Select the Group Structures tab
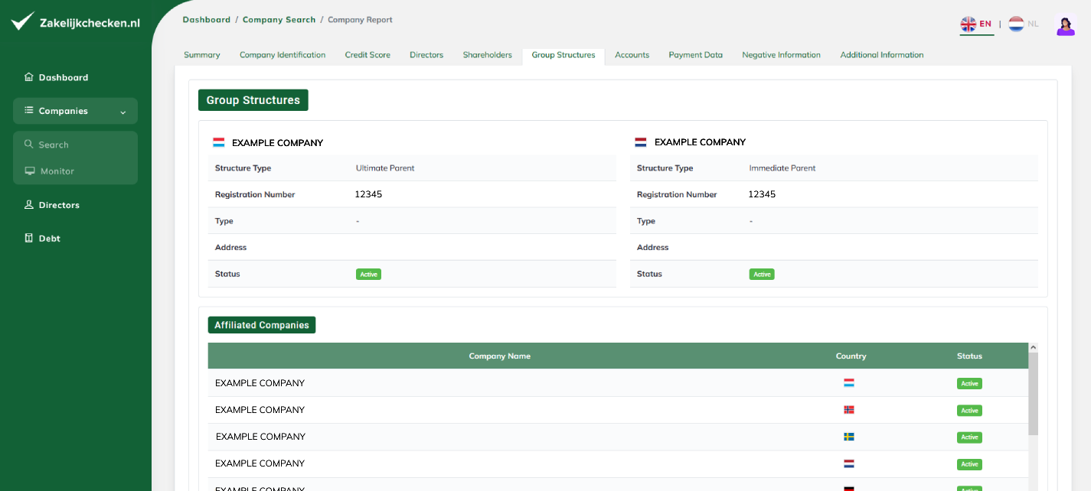This screenshot has height=491, width=1091. (x=563, y=55)
